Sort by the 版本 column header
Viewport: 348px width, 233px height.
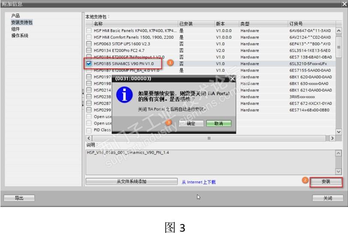pyautogui.click(x=227, y=24)
